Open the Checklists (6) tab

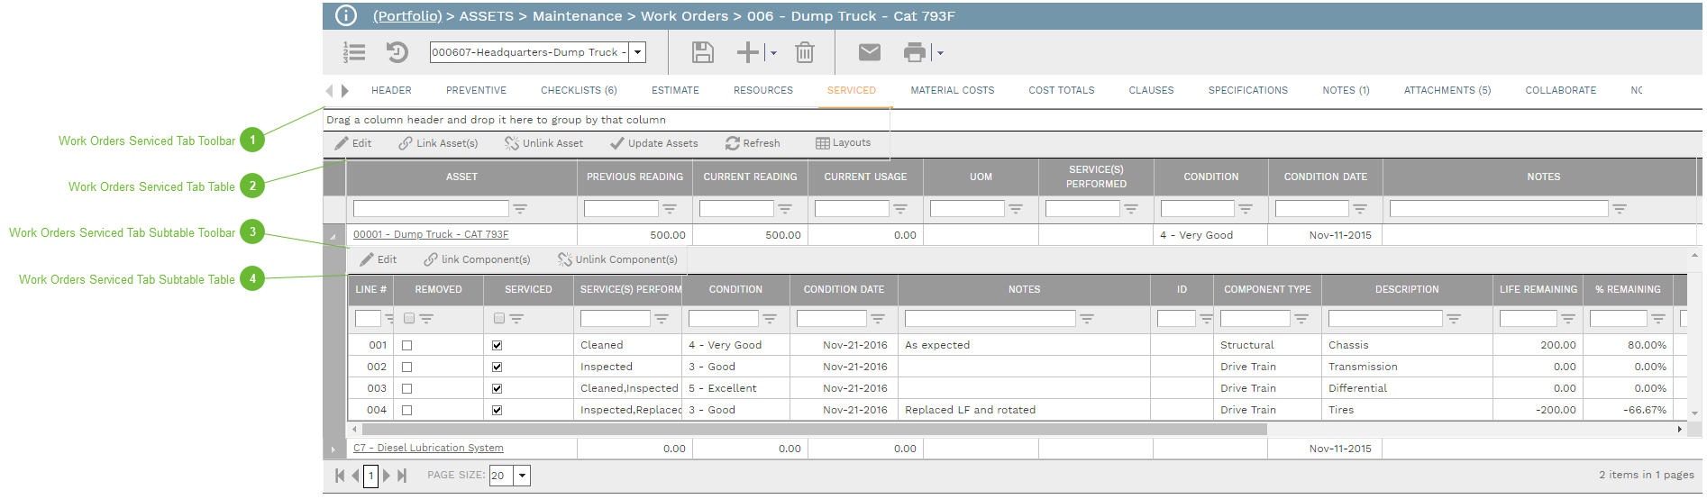pyautogui.click(x=579, y=90)
